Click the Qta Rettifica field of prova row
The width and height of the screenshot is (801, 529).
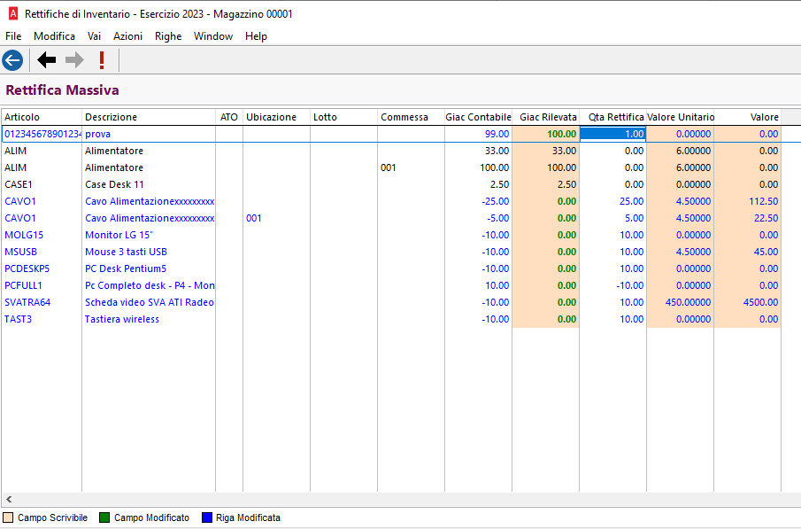(613, 134)
